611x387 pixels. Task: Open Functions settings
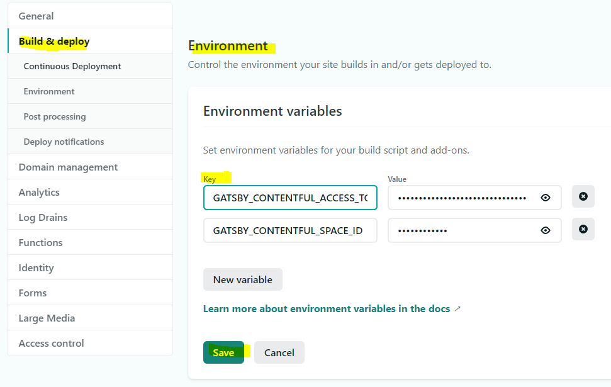click(x=90, y=242)
